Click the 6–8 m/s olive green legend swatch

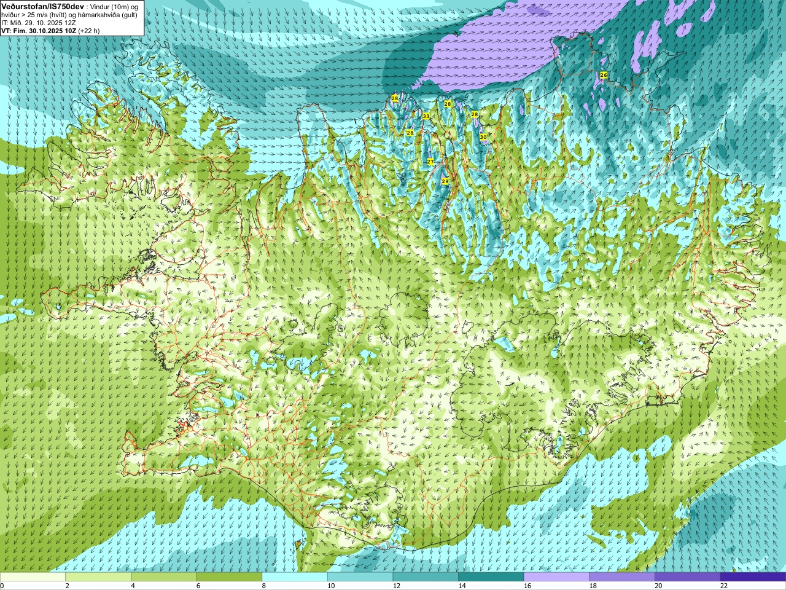click(229, 577)
